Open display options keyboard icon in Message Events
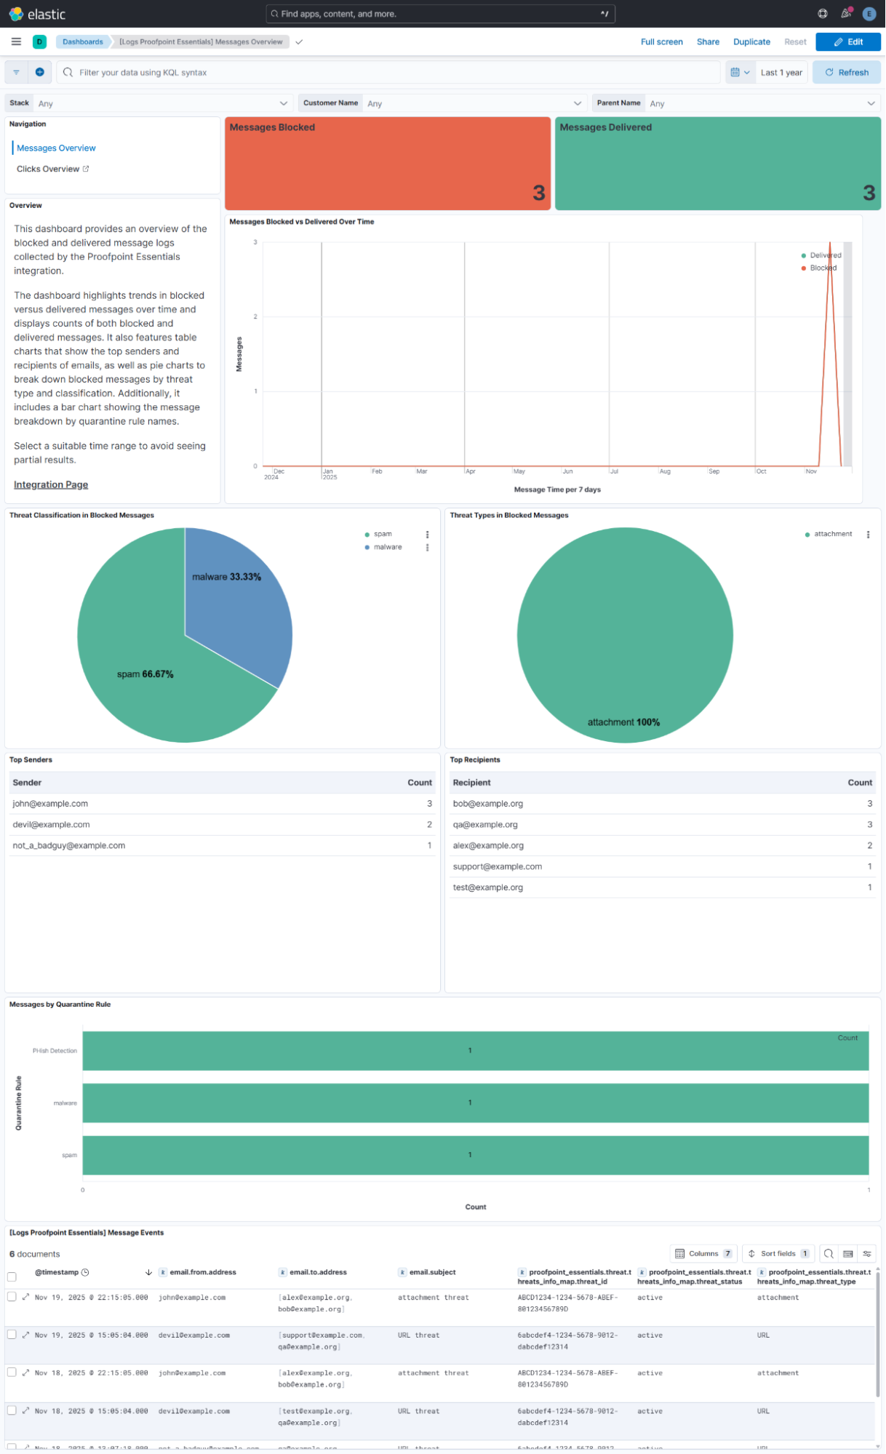 848,1253
